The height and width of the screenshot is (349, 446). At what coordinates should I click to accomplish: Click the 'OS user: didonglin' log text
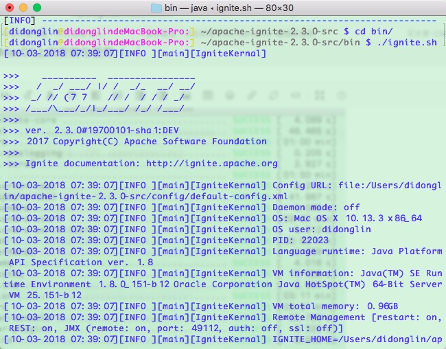[321, 229]
